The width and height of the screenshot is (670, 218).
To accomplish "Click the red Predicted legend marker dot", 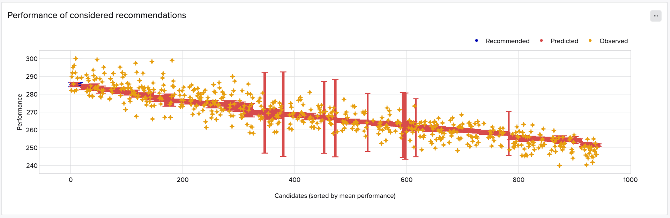I will coord(541,41).
